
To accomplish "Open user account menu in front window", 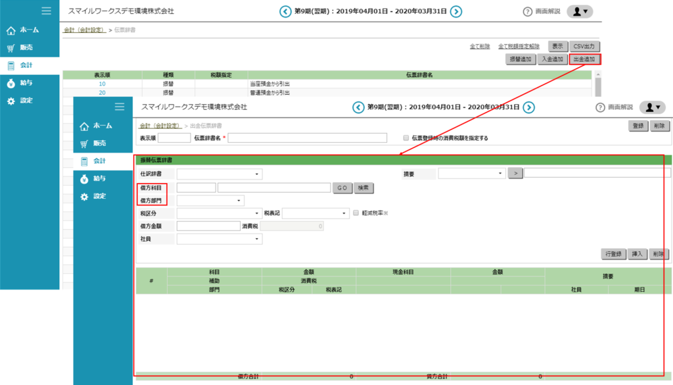I will coord(653,107).
